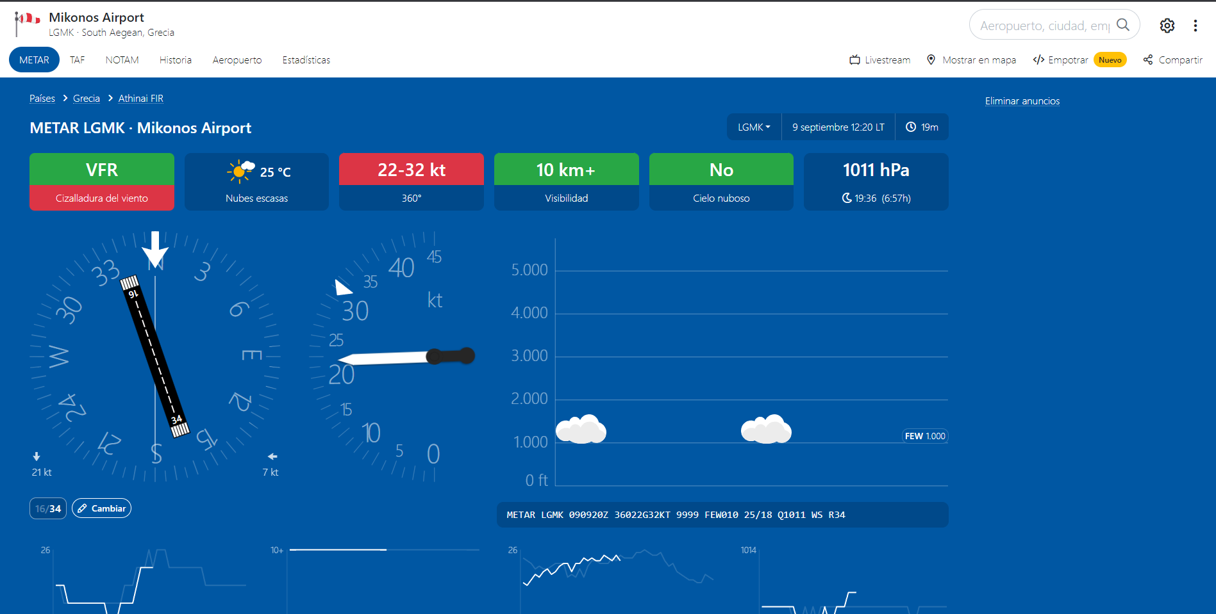Focus the airport search input field
Viewport: 1216px width, 614px height.
(x=1045, y=26)
